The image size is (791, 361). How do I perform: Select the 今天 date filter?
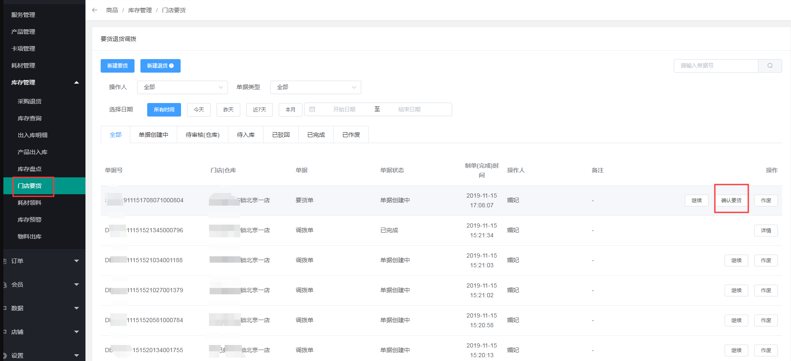click(199, 110)
